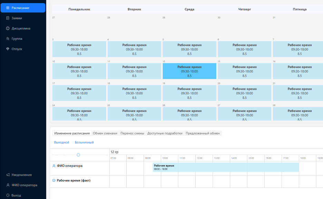This screenshot has height=199, width=323.
Task: Select the shift on Monday 10
Action: point(79,71)
